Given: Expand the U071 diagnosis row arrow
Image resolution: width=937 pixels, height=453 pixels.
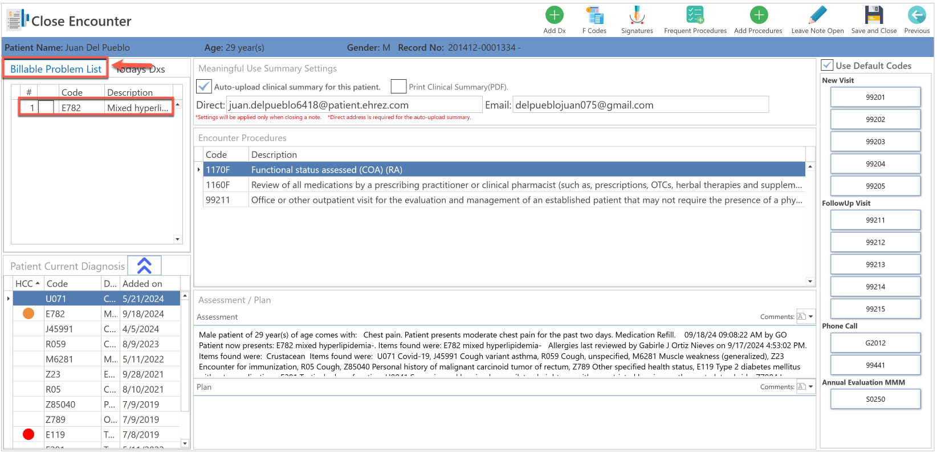Looking at the screenshot, I should coord(8,299).
